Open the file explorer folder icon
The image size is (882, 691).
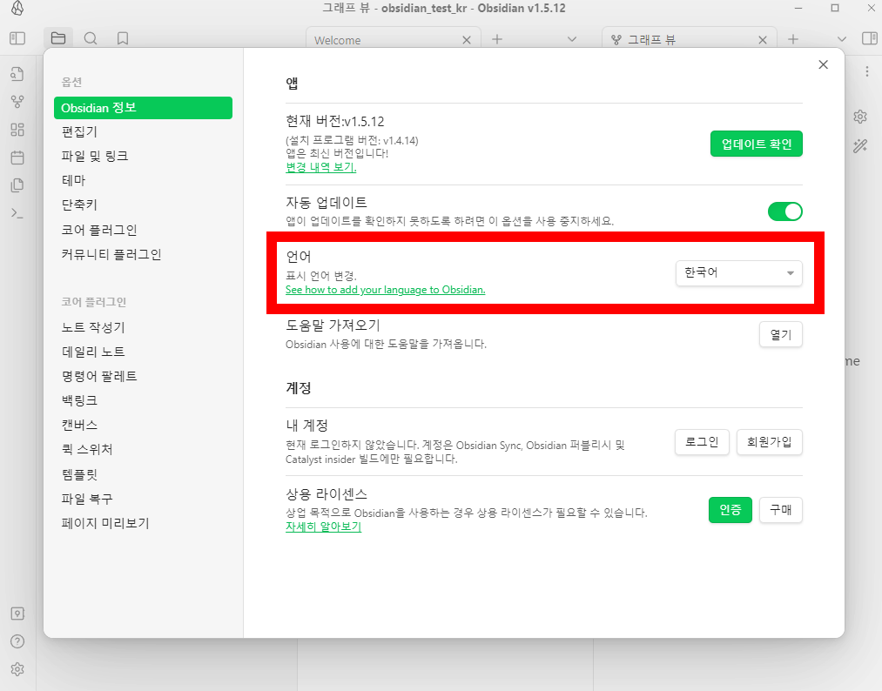[x=58, y=38]
